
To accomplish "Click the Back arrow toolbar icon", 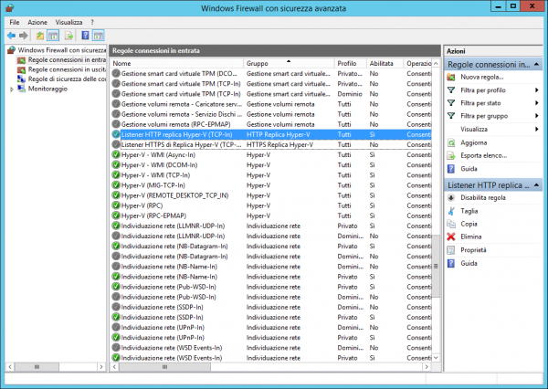I will point(11,36).
